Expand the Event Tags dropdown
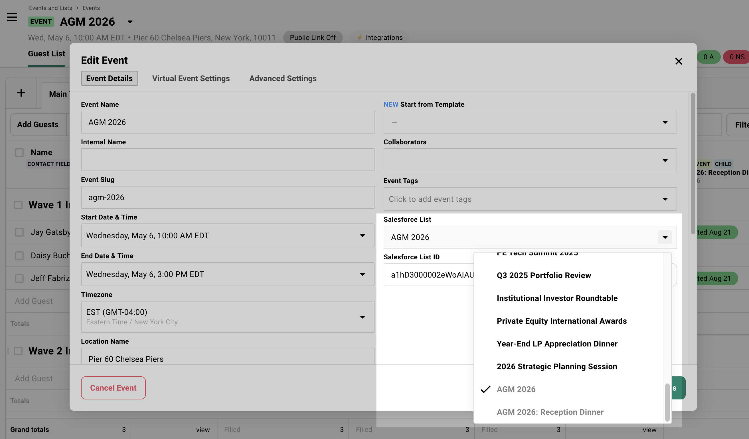The width and height of the screenshot is (749, 439). 665,199
